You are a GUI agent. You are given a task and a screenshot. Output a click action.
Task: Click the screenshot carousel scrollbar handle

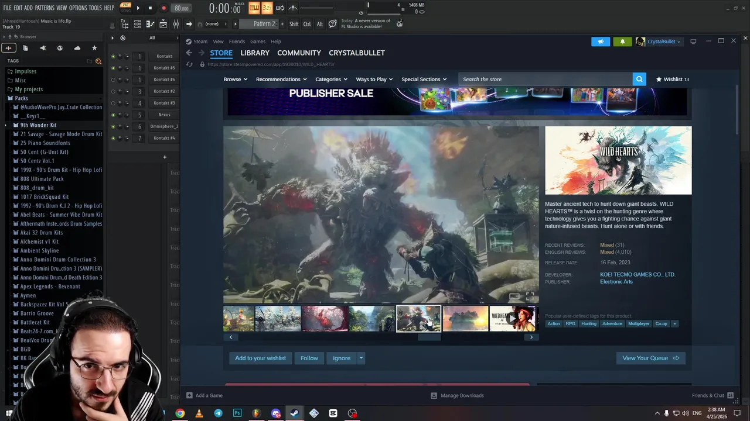[429, 337]
